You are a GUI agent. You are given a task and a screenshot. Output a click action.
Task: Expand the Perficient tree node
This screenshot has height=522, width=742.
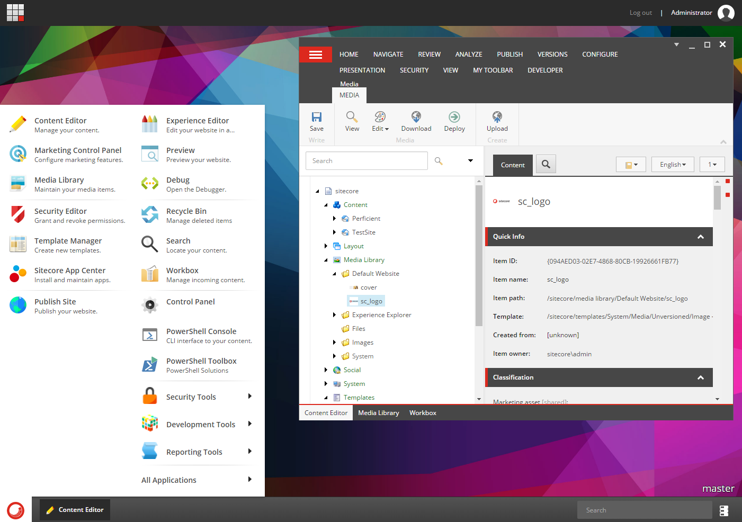click(334, 219)
